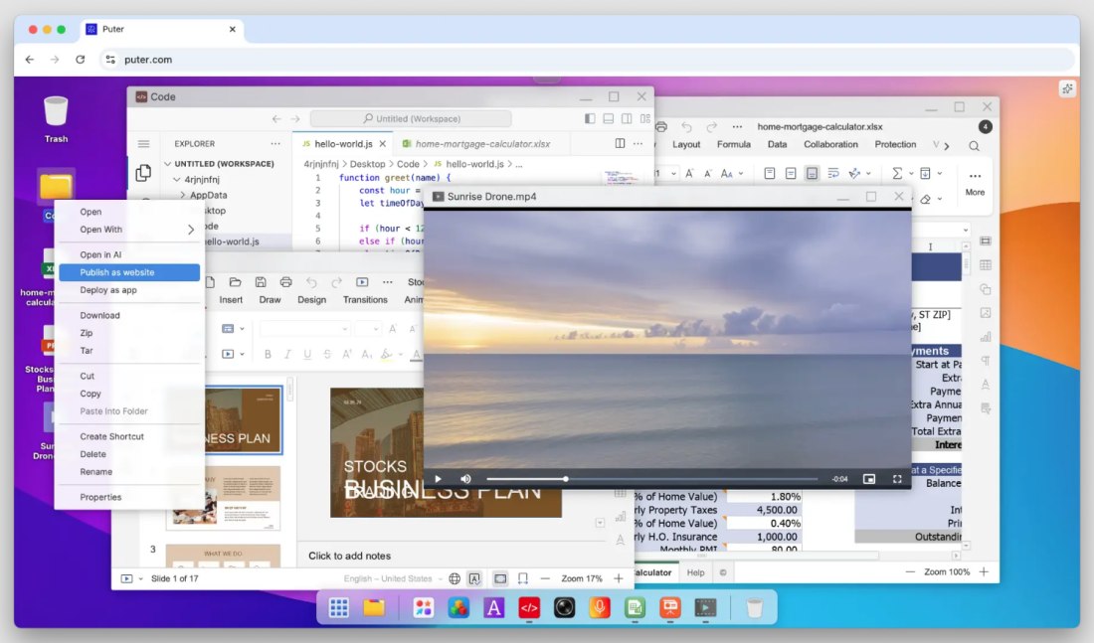
Task: Open Properties from the context menu
Action: pyautogui.click(x=129, y=497)
